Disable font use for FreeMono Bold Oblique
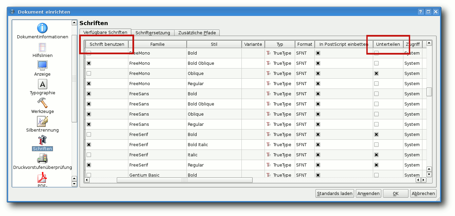Viewport: 455px width, 216px height. (x=89, y=63)
